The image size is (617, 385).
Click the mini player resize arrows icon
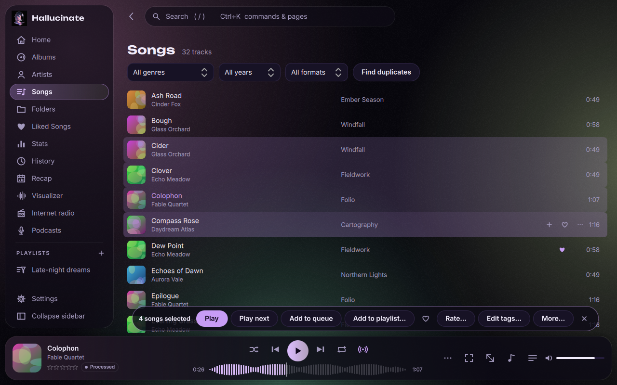tap(490, 358)
